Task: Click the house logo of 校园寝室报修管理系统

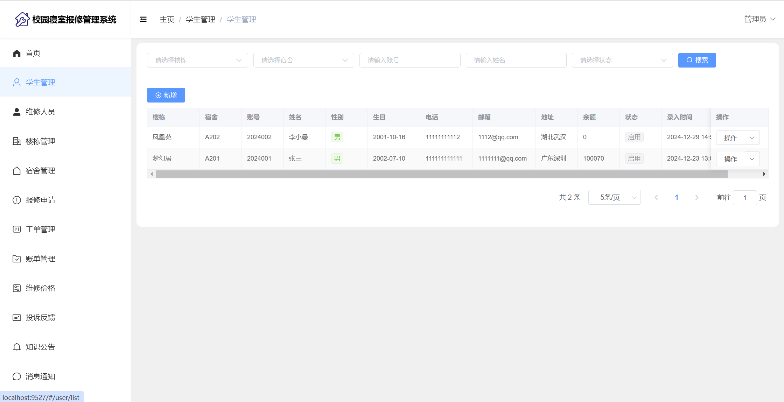Action: (22, 19)
